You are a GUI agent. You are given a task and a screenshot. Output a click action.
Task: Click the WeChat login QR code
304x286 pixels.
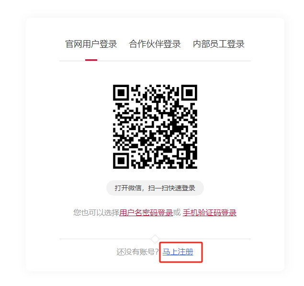tap(155, 127)
